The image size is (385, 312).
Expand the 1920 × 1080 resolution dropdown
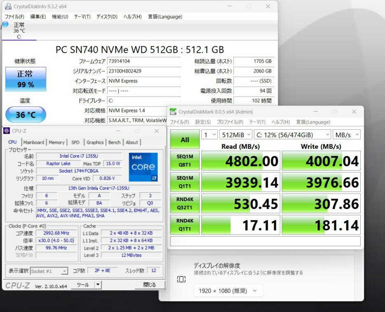click(x=228, y=291)
